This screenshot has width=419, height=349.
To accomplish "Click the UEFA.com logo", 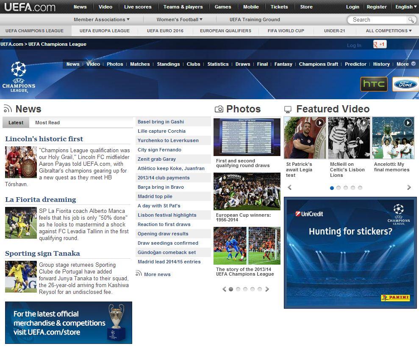I will coord(30,7).
